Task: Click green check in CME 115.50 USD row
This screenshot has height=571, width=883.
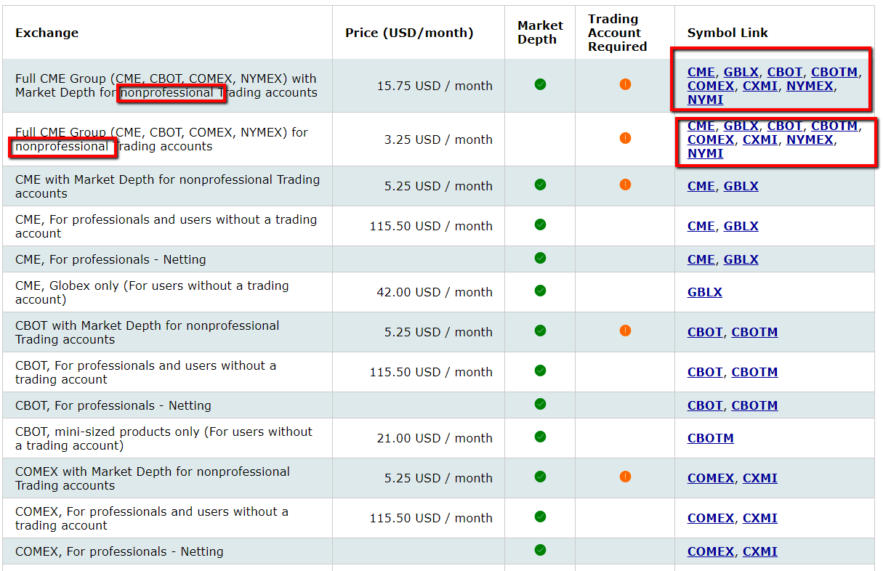Action: pos(540,224)
